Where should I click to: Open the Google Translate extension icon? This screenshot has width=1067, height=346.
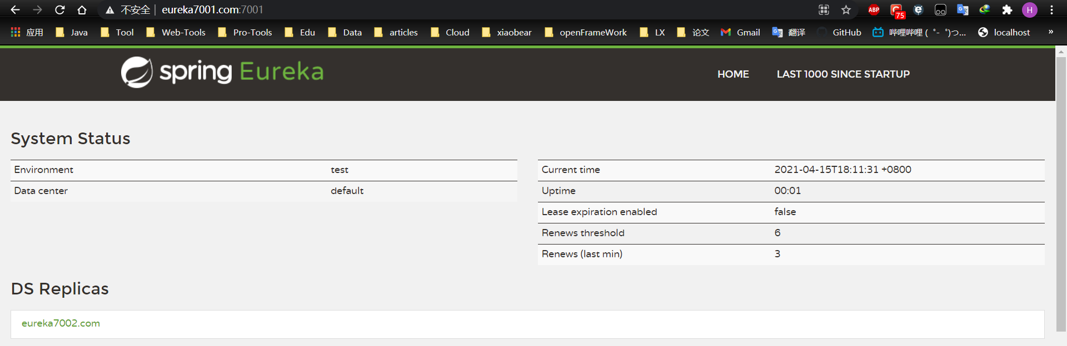pyautogui.click(x=963, y=10)
